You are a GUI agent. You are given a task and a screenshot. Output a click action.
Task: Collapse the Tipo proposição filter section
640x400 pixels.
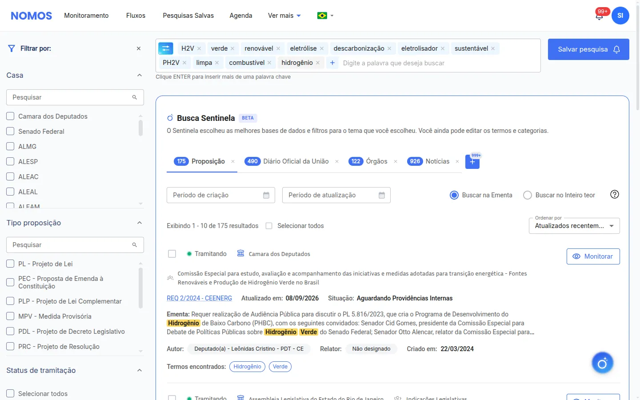140,223
